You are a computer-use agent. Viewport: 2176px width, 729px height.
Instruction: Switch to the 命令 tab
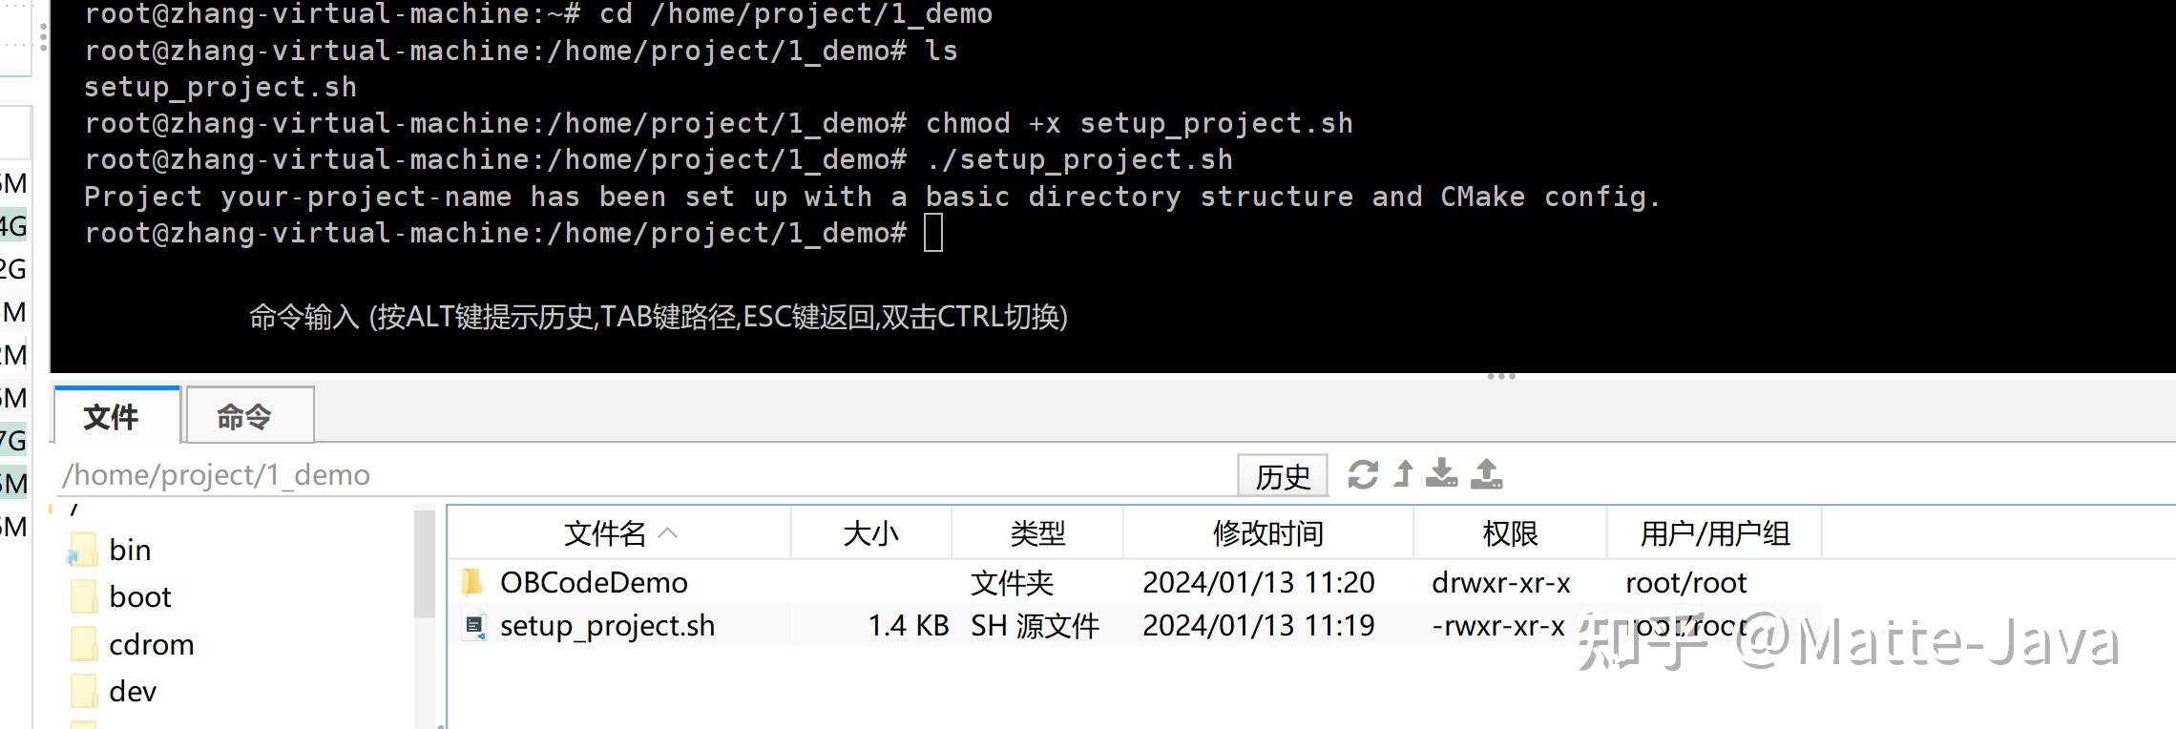click(247, 416)
